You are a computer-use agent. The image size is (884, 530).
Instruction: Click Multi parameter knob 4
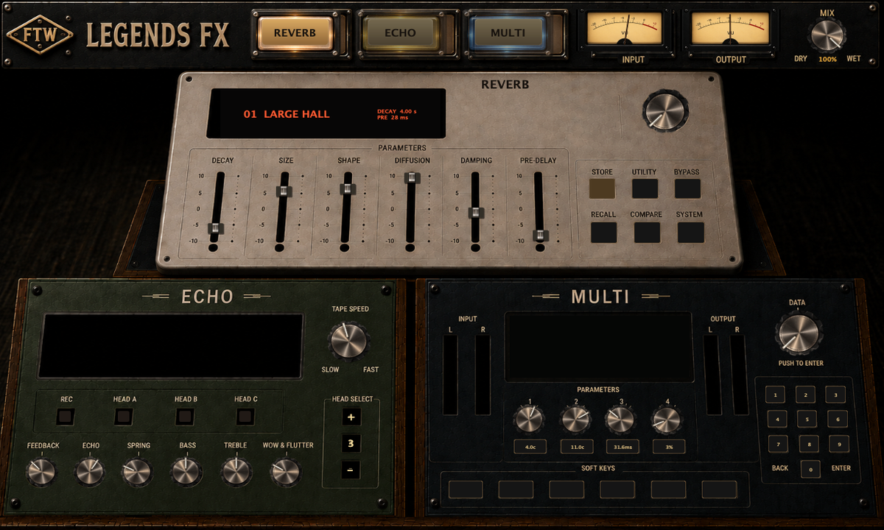[x=667, y=419]
